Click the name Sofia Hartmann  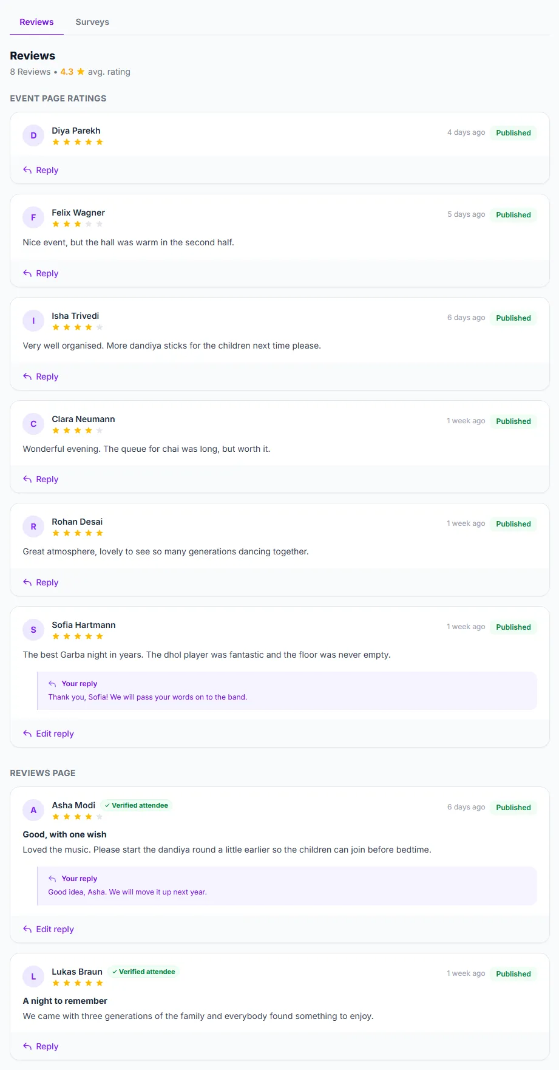84,625
